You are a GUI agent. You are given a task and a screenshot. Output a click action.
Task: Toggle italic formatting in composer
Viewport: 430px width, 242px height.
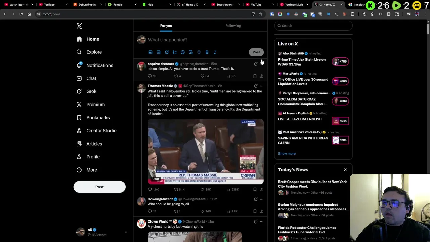click(x=215, y=52)
